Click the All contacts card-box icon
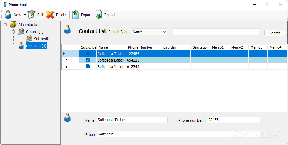 (13, 24)
